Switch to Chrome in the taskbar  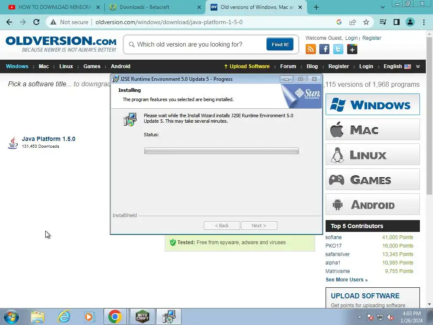[115, 317]
